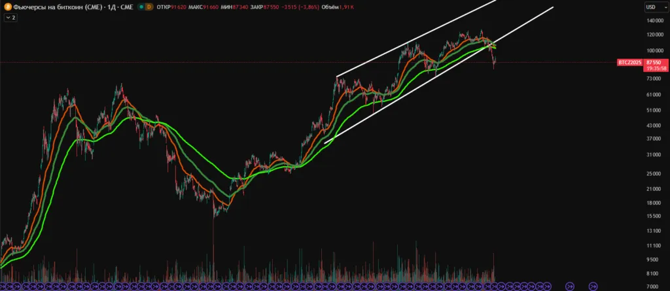
Task: Click the 19:35:58 bar countdown timer
Action: click(x=655, y=68)
